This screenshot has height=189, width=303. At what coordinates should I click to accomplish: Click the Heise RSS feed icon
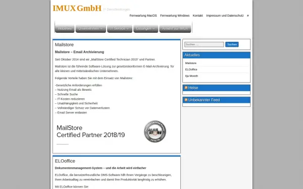coord(186,88)
